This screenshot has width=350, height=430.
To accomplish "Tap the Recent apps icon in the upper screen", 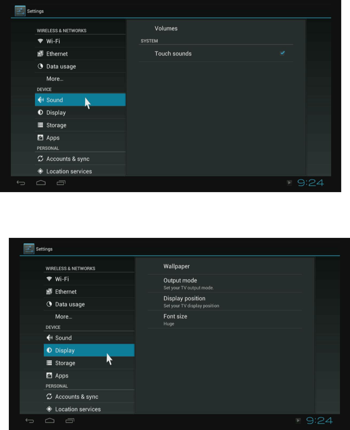I will [x=61, y=183].
